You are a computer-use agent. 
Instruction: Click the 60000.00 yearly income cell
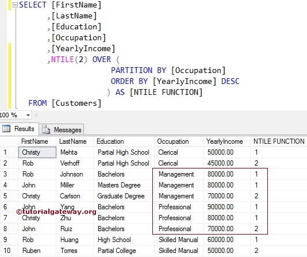[x=227, y=240]
